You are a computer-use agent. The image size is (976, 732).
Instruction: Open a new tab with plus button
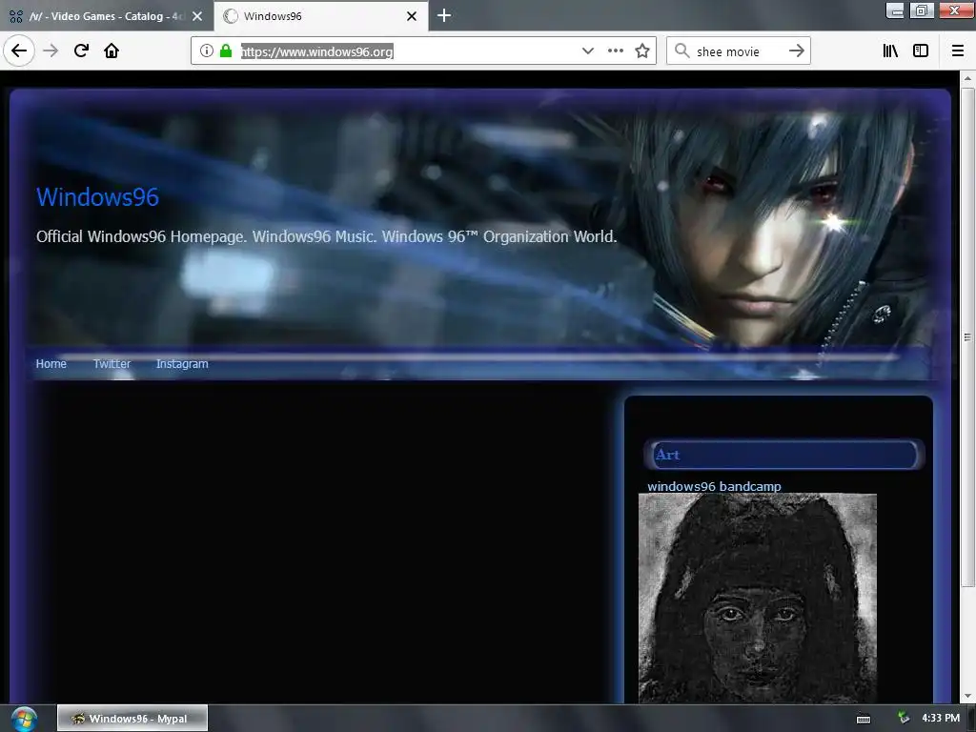click(x=444, y=15)
